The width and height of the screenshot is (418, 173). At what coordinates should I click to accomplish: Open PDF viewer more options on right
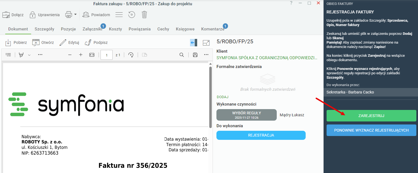click(206, 55)
